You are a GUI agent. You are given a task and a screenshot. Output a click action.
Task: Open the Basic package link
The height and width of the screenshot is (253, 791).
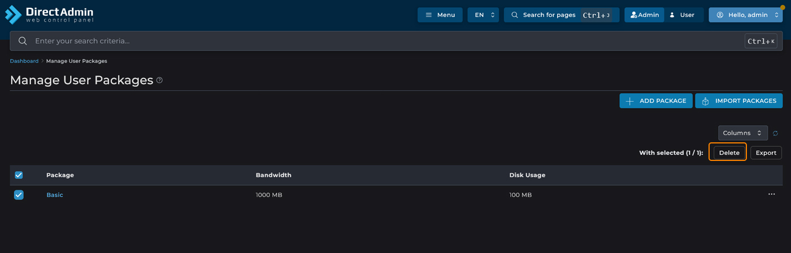pos(55,195)
